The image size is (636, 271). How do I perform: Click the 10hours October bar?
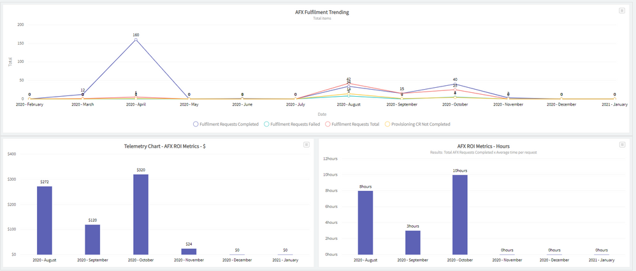pos(460,214)
